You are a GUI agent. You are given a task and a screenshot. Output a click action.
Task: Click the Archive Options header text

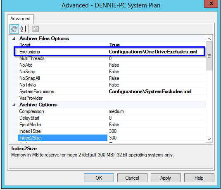(x=38, y=105)
